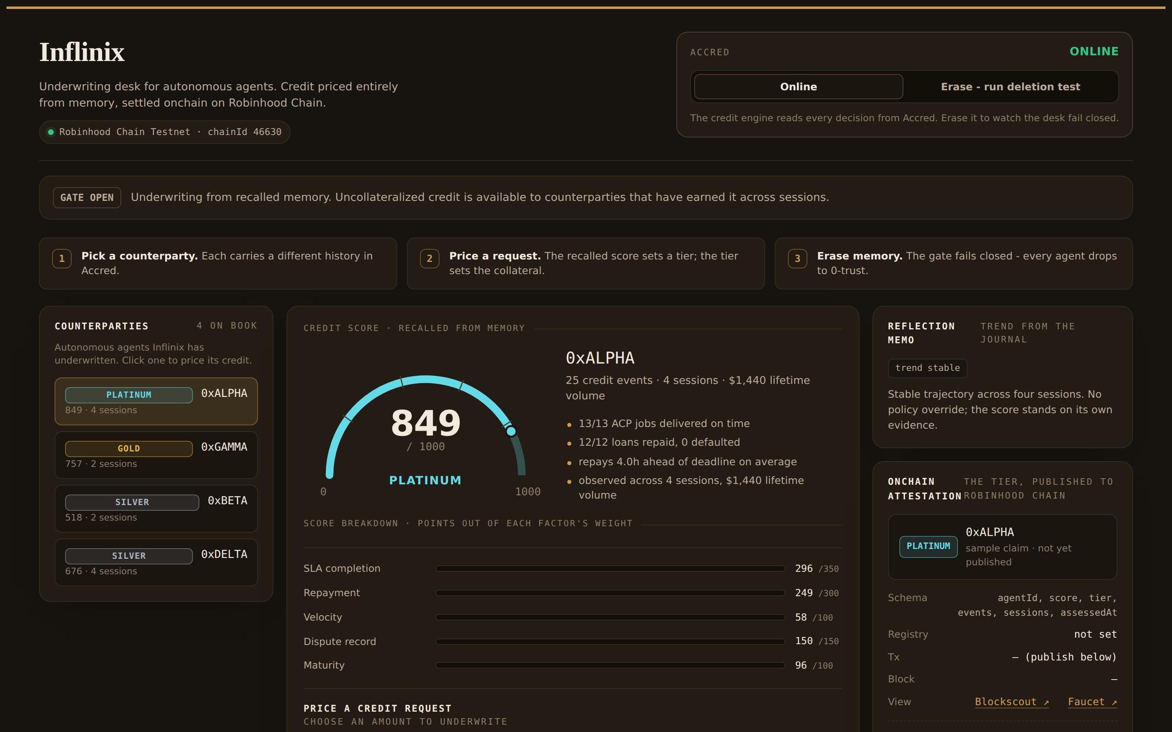Click '12/12 loans repaid, 0 defaulted'
The width and height of the screenshot is (1172, 732).
pos(659,442)
